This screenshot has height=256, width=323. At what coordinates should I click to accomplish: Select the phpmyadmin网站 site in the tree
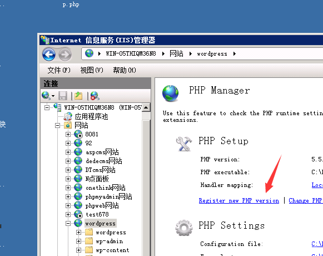108,196
